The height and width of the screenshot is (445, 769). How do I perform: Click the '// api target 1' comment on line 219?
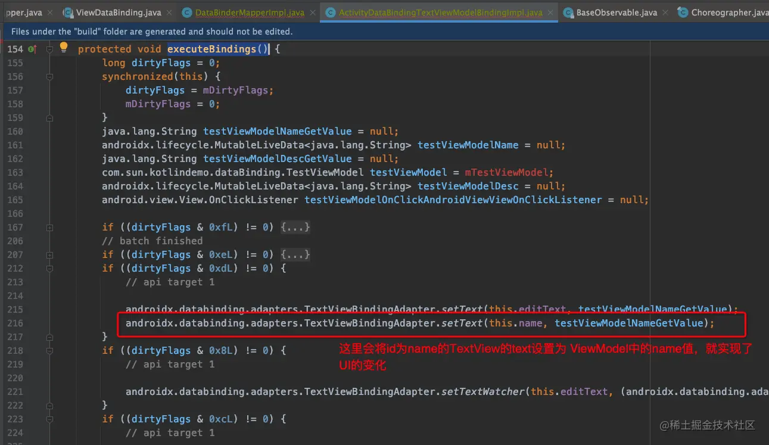click(x=170, y=364)
